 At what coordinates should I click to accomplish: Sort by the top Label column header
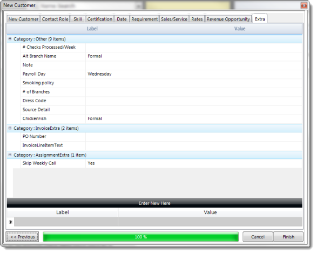pos(92,29)
